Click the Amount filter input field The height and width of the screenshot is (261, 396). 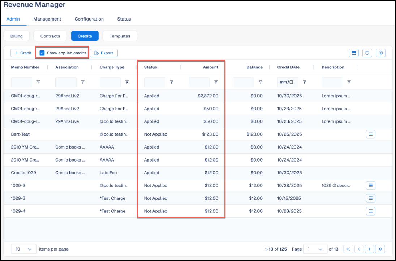[x=199, y=82]
